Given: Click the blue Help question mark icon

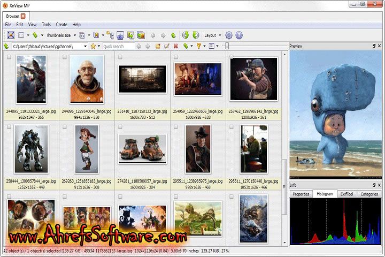Looking at the screenshot, I should tap(239, 35).
